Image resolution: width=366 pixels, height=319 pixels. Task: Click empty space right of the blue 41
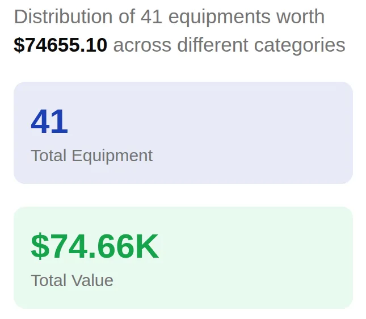click(x=227, y=121)
